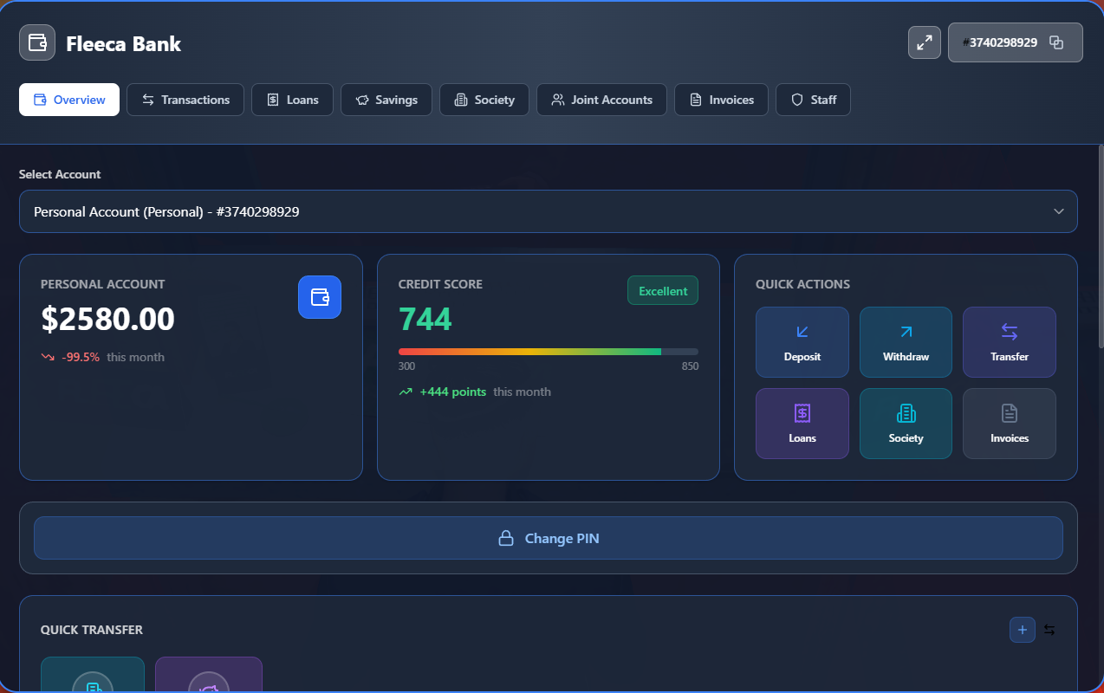Select the teal quick transfer contact card

[x=93, y=675]
